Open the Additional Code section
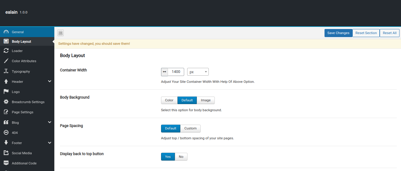The height and width of the screenshot is (171, 401). click(x=27, y=163)
